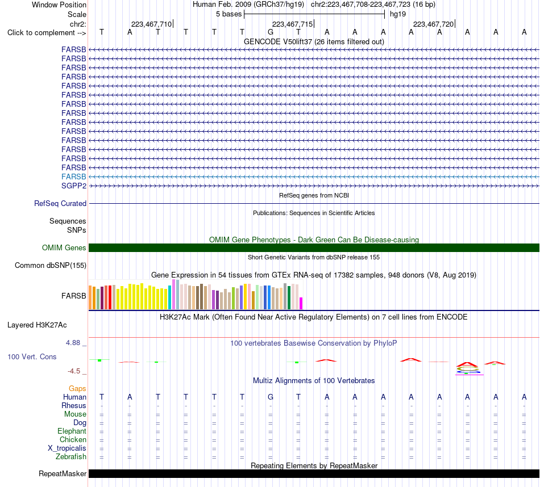Screen dimensions: 540x487
Task: Click the Sequences track label
Action: (x=68, y=221)
